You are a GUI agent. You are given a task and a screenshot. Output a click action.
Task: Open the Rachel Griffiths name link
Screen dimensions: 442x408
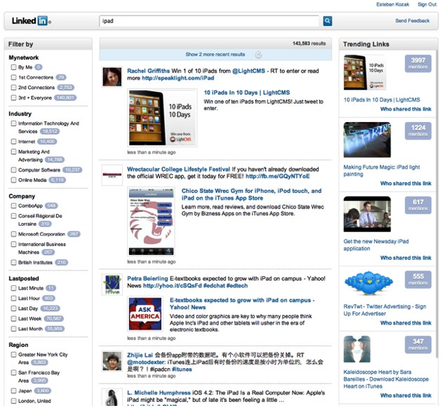pos(148,71)
